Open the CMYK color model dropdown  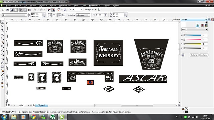click(206, 29)
